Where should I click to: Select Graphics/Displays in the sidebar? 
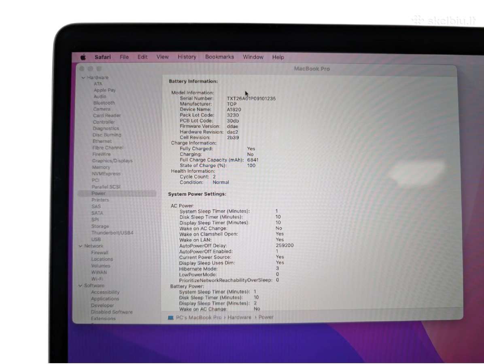pyautogui.click(x=113, y=161)
